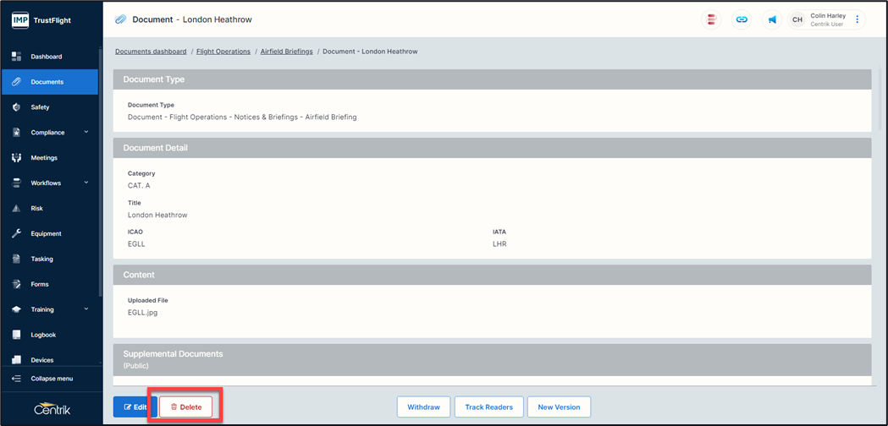
Task: Click the ICAO value EGLL
Action: pyautogui.click(x=136, y=243)
